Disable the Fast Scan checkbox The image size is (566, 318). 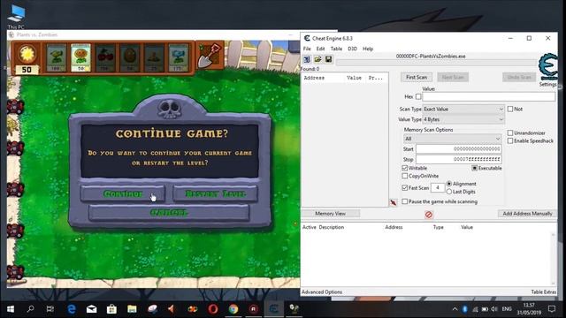[x=405, y=188]
